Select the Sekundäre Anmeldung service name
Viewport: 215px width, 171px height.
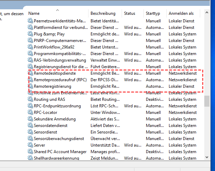tap(55, 119)
